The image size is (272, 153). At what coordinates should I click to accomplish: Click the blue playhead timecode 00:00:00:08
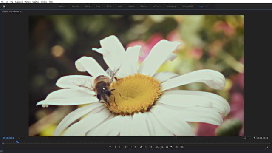coord(8,138)
